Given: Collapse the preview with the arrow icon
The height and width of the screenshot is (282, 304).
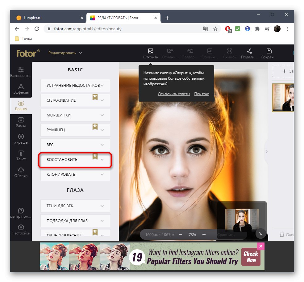Looking at the screenshot, I should (260, 234).
